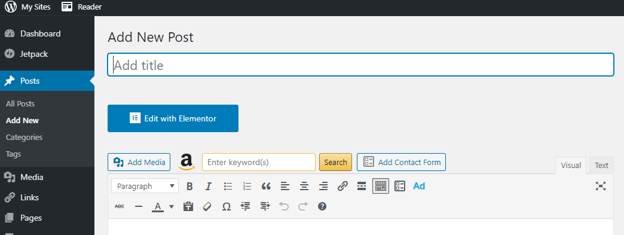Click Edit with Elementor button

click(173, 118)
